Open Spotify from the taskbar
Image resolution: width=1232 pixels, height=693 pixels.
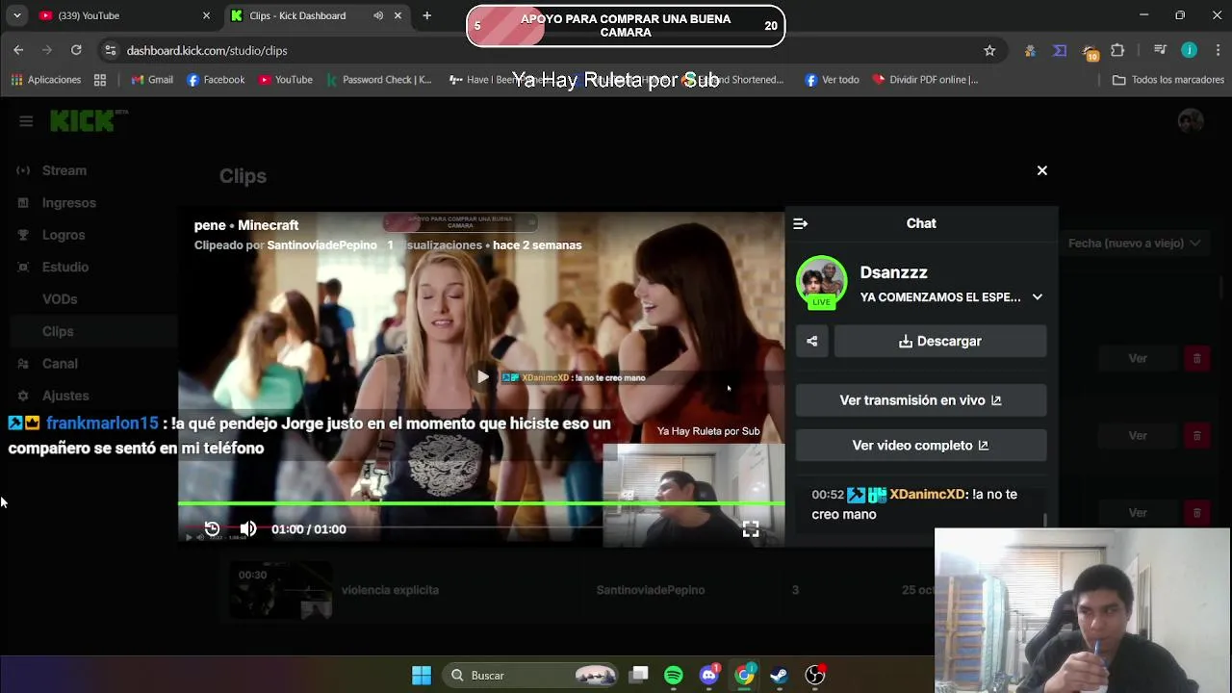click(x=674, y=675)
